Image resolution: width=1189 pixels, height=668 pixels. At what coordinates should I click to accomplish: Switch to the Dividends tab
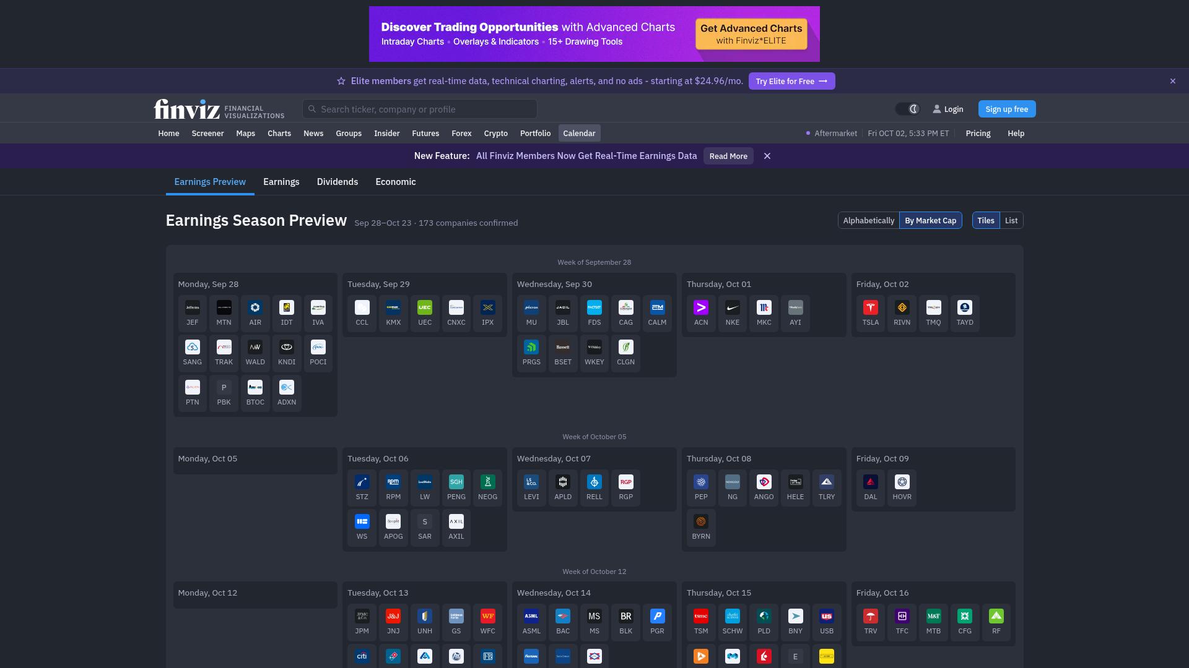338,182
